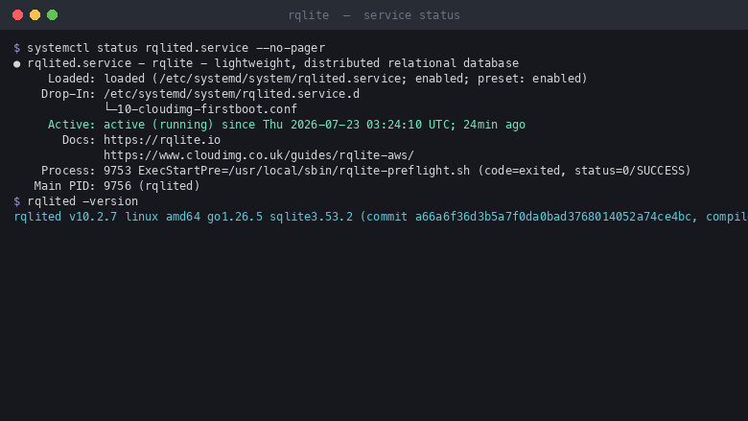The height and width of the screenshot is (421, 748).
Task: Click the '24min ago' text
Action: tap(494, 125)
